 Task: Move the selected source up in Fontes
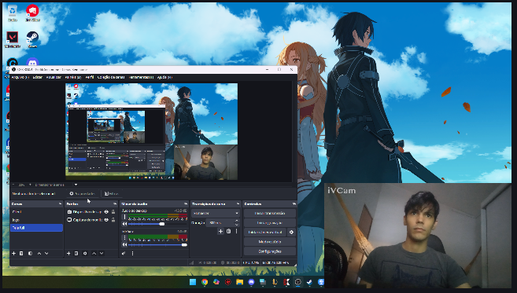point(94,253)
